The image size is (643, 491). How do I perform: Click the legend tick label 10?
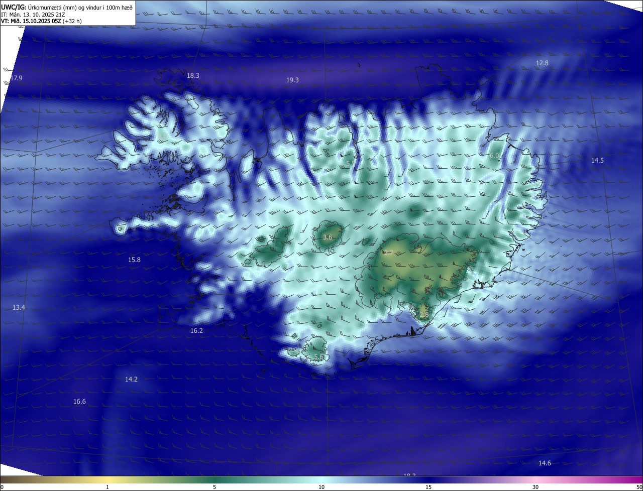pyautogui.click(x=321, y=487)
